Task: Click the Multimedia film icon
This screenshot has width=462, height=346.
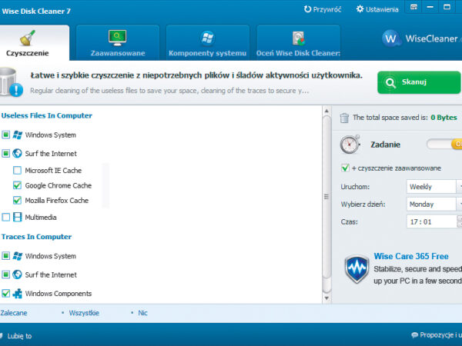Action: 18,217
